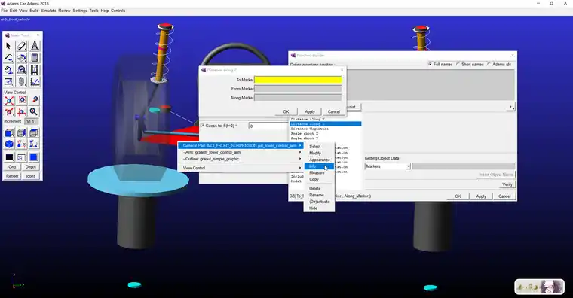Screen dimensions: 573x298
Task: Select the Full names radio button
Action: point(430,65)
